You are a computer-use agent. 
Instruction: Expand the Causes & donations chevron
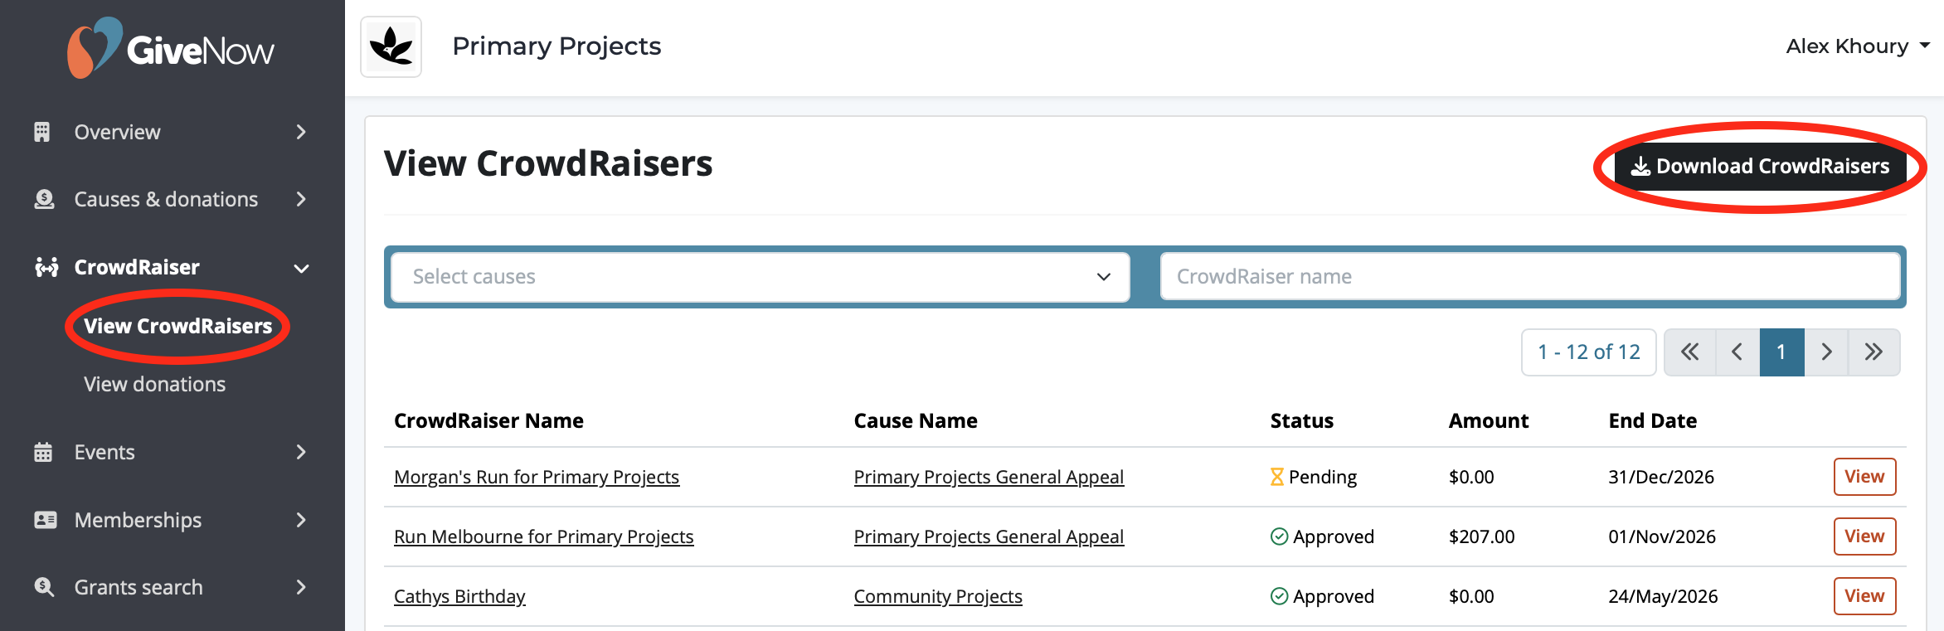pyautogui.click(x=301, y=200)
